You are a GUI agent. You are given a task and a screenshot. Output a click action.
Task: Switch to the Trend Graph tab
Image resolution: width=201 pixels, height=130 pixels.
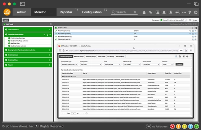(102, 57)
